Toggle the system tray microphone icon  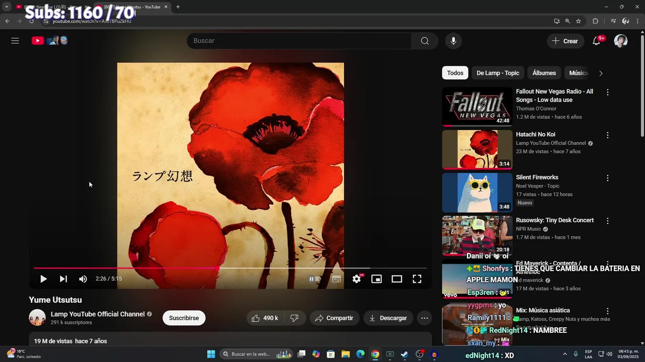576,354
